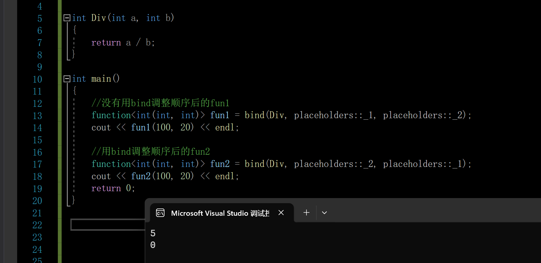Click line number 17 in the gutter
The height and width of the screenshot is (263, 541).
[37, 164]
